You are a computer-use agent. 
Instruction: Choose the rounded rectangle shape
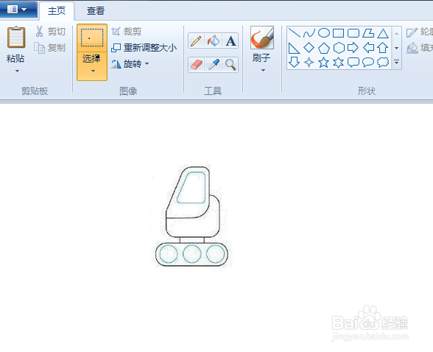click(353, 33)
